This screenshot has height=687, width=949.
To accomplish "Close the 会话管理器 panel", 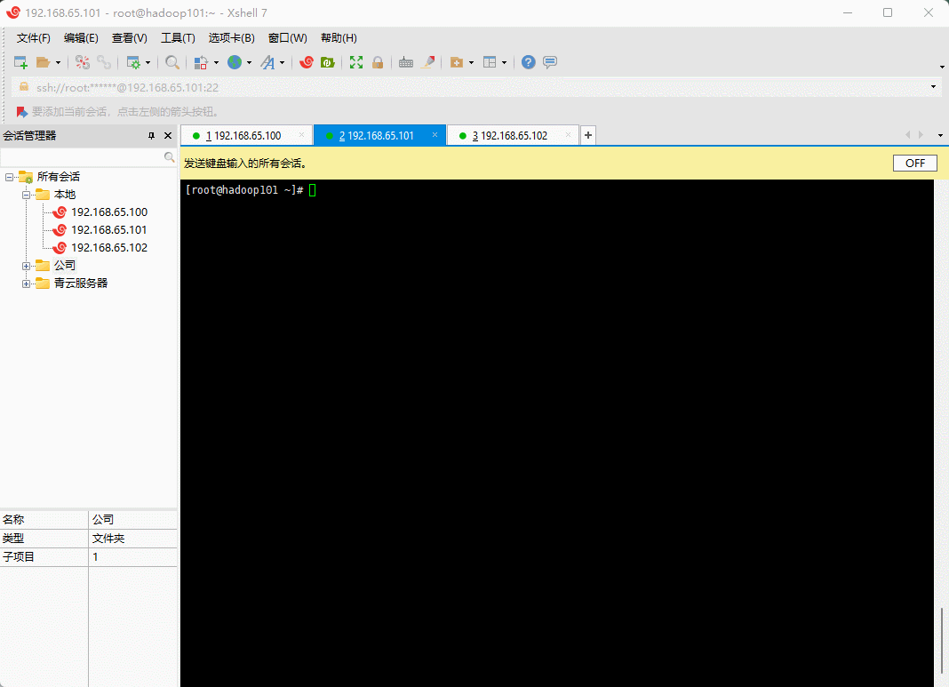I will coord(168,136).
